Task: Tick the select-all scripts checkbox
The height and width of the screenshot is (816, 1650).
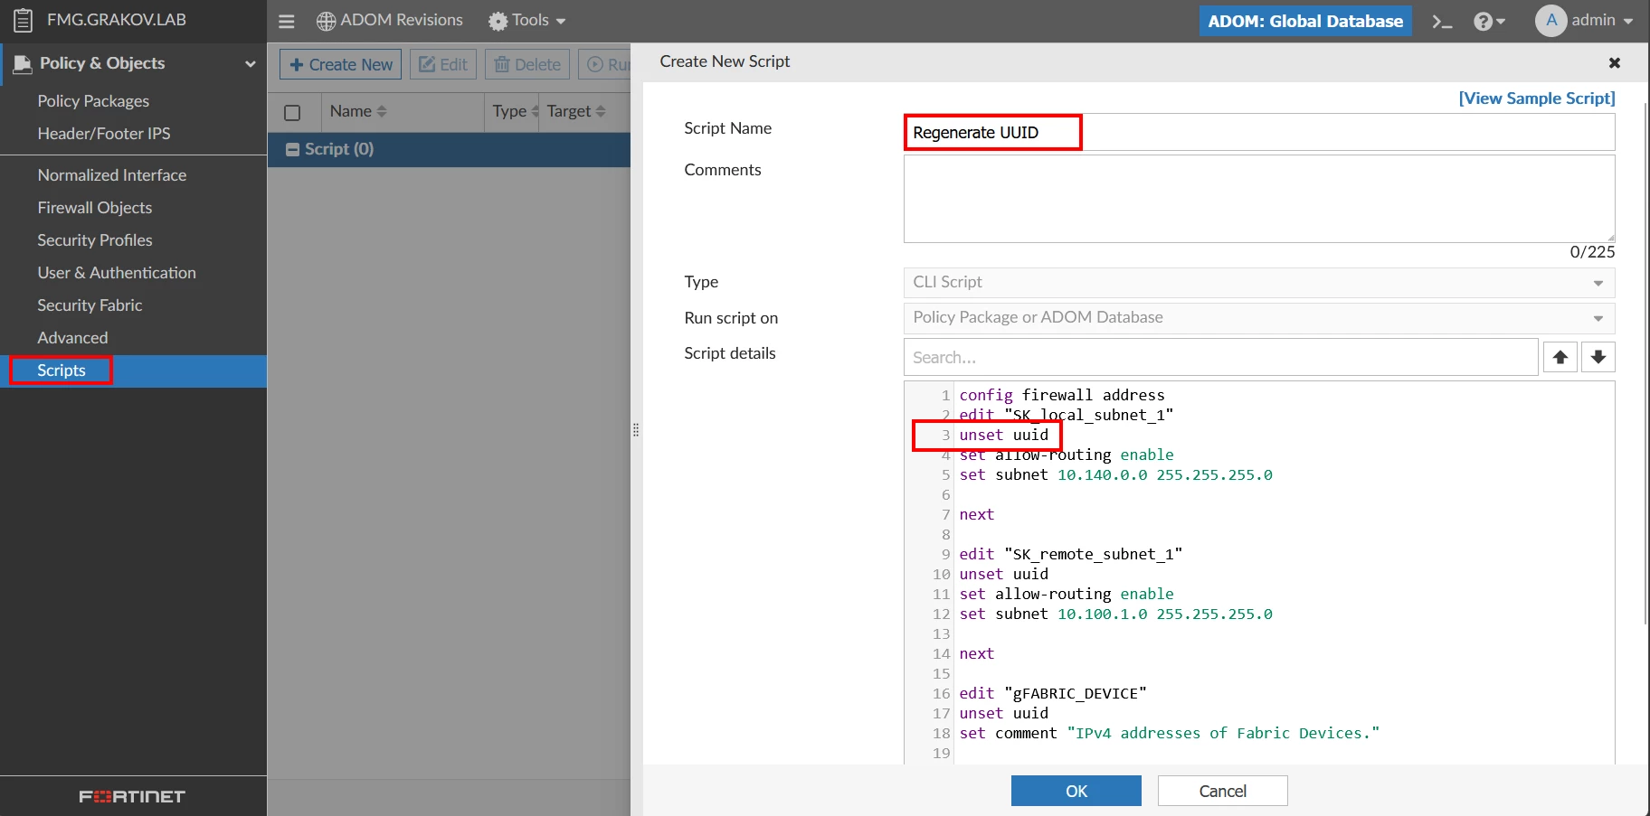Action: (x=292, y=113)
